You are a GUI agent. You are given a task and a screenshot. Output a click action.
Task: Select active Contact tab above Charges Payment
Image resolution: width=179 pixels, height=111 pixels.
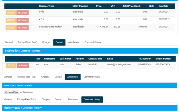click(x=59, y=42)
